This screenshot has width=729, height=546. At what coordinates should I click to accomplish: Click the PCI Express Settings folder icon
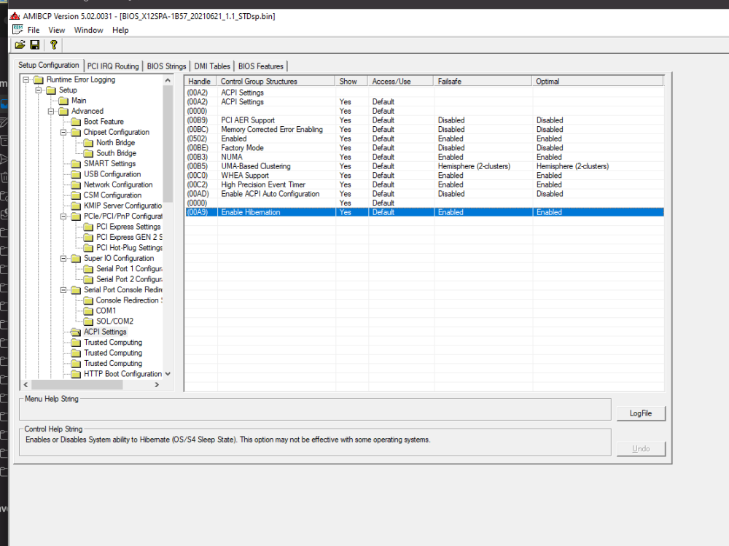[x=88, y=227]
